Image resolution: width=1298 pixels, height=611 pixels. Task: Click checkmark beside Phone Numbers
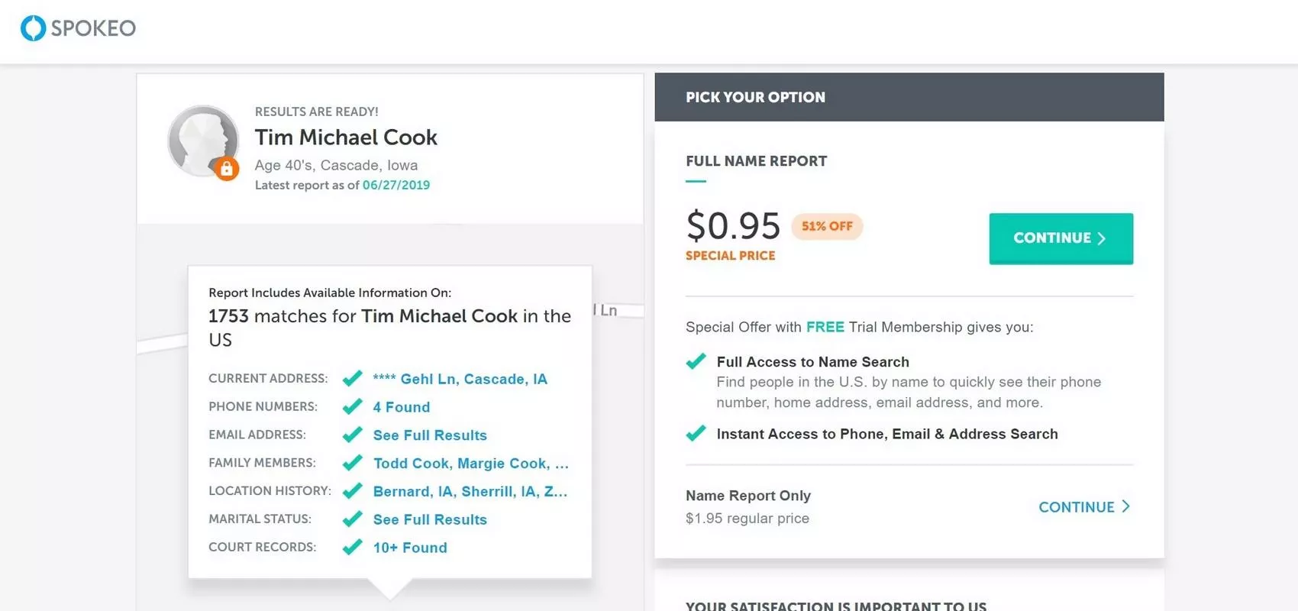352,407
